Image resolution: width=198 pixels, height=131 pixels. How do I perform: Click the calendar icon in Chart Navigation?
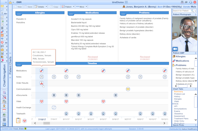(4, 111)
